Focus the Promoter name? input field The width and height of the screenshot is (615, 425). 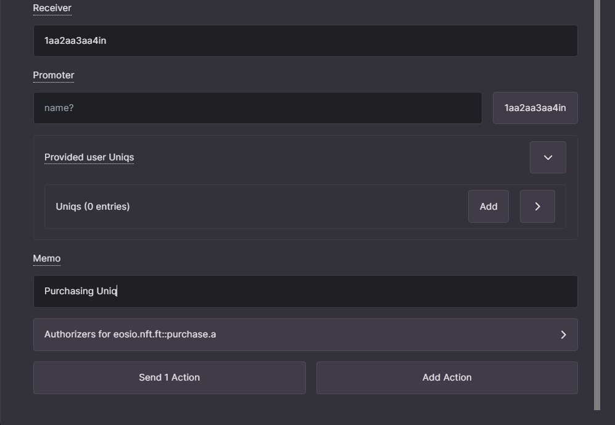coord(258,108)
